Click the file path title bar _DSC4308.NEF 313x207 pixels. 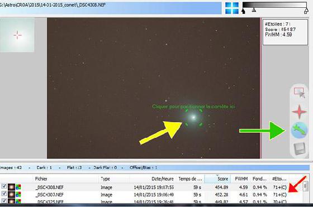pyautogui.click(x=110, y=8)
